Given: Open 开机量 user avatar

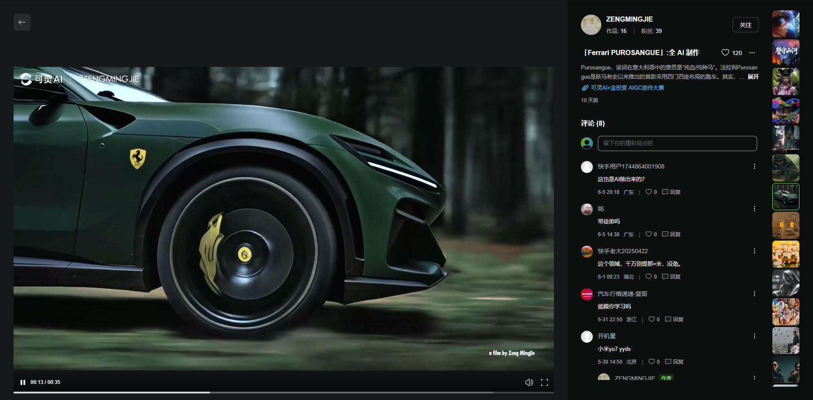Looking at the screenshot, I should [587, 337].
